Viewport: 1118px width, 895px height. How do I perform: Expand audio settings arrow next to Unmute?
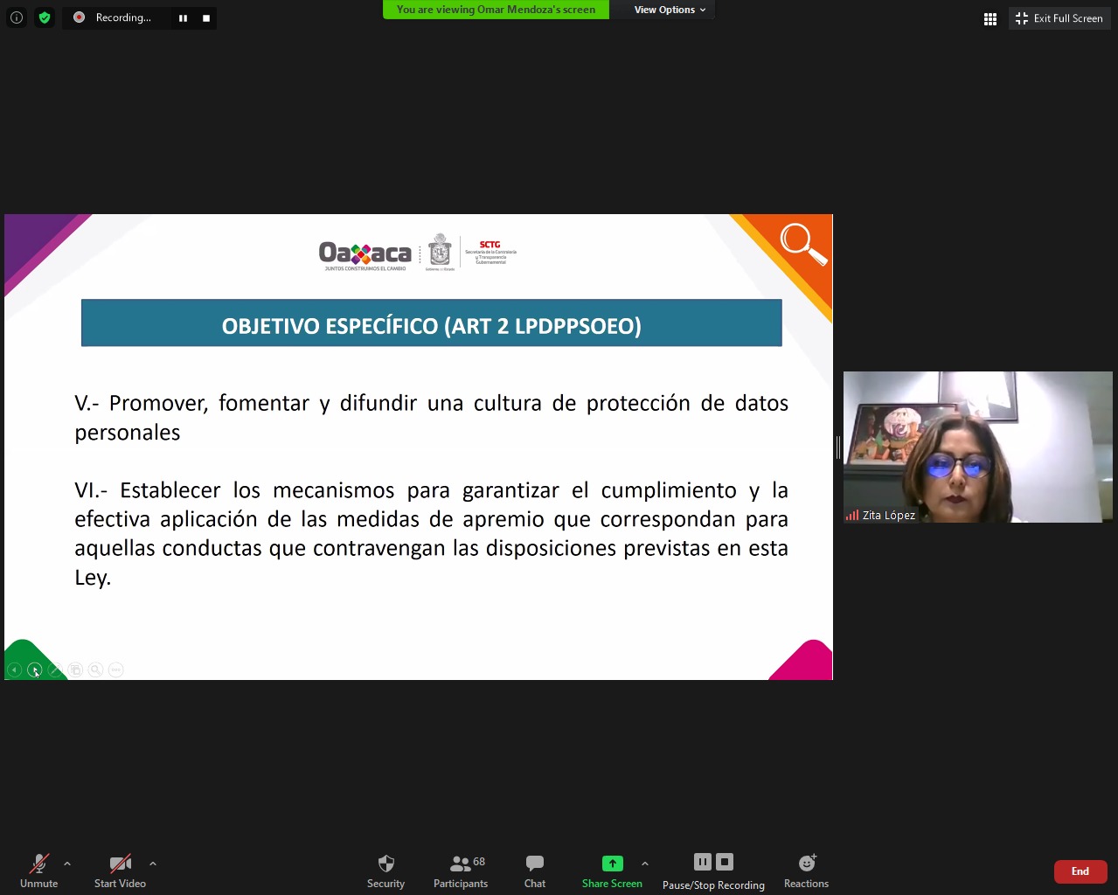67,864
